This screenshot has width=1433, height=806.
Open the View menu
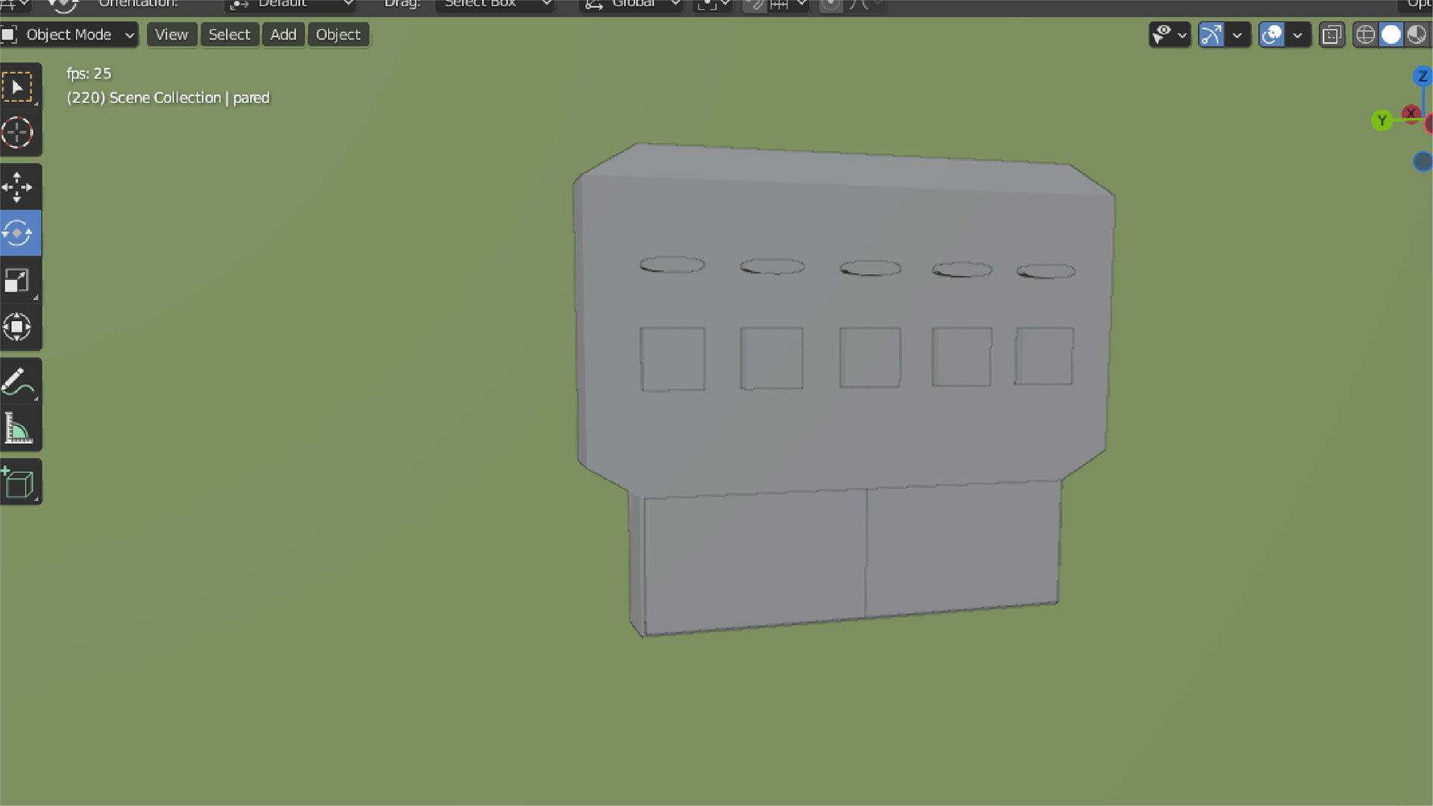171,34
